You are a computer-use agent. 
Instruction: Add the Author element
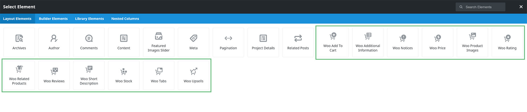click(x=54, y=42)
